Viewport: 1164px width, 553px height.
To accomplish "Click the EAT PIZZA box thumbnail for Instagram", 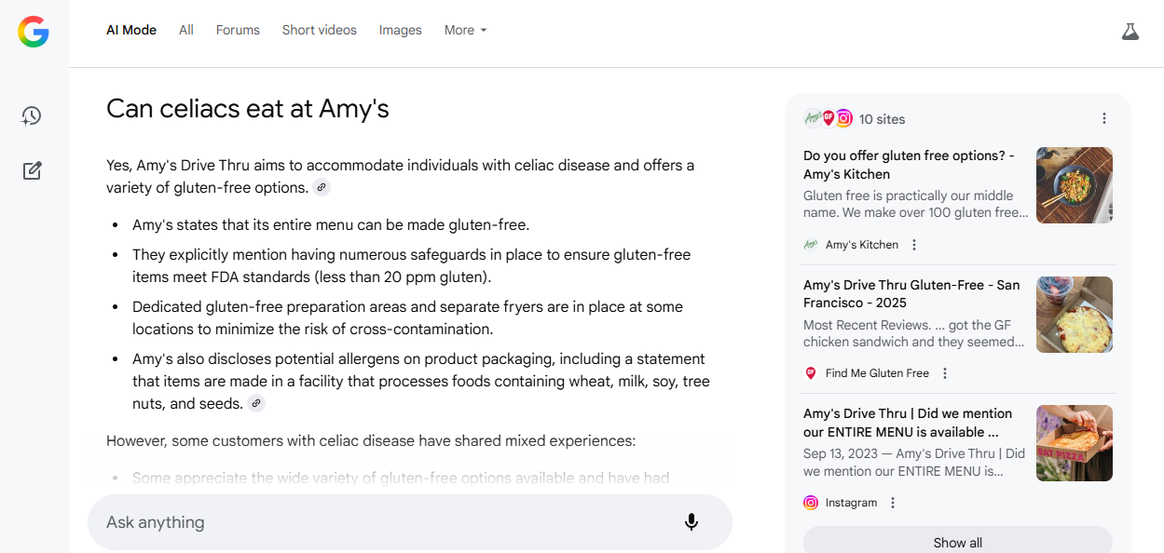I will [1075, 443].
